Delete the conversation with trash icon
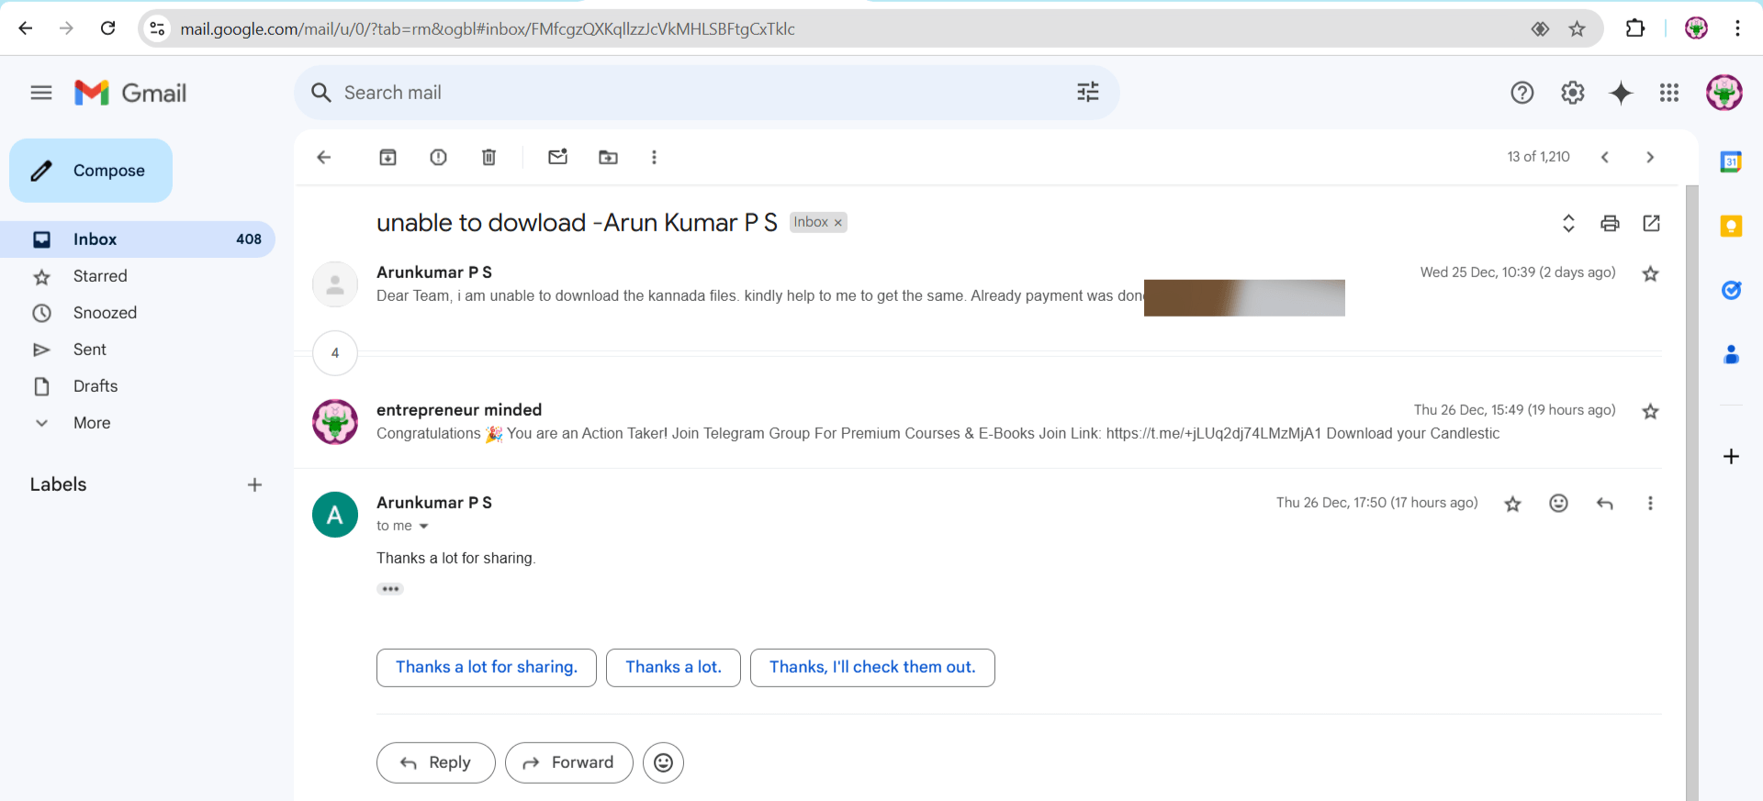 pyautogui.click(x=488, y=157)
